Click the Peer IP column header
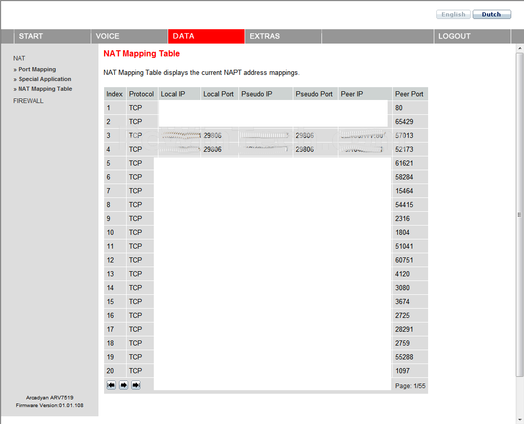This screenshot has height=424, width=524. (x=365, y=94)
